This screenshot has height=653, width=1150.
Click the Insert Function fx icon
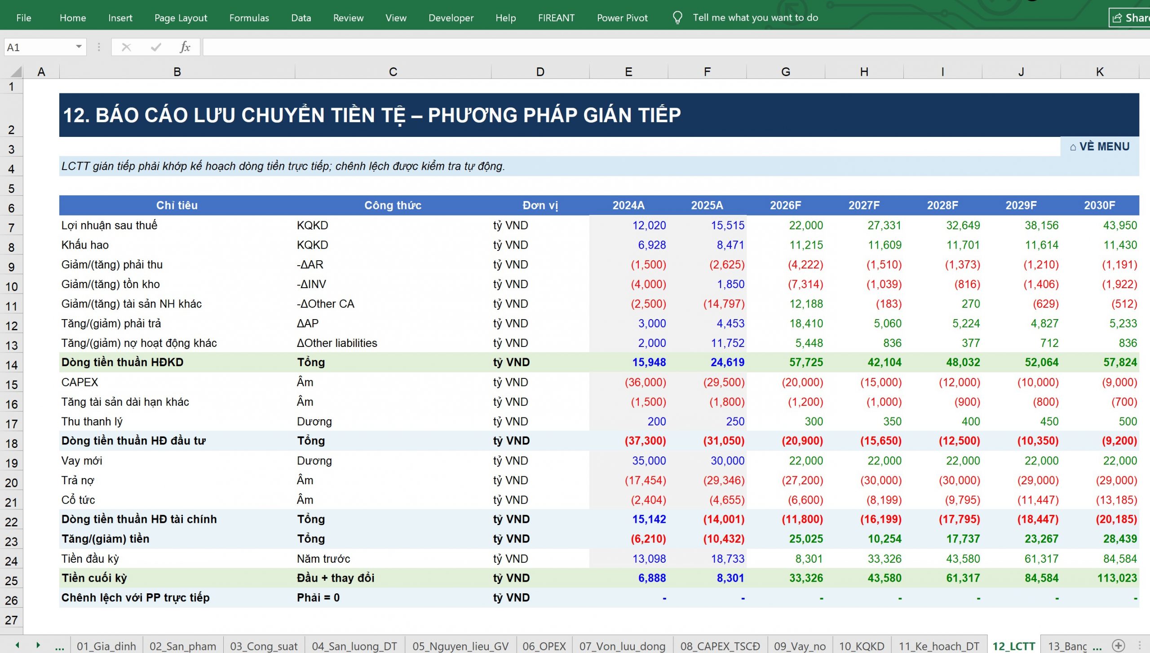185,47
